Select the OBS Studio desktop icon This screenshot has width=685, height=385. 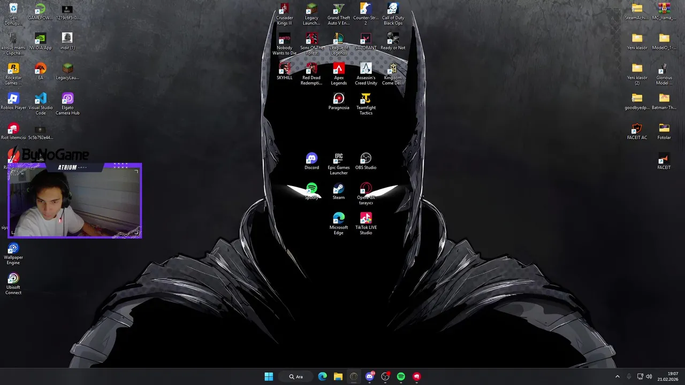tap(366, 161)
